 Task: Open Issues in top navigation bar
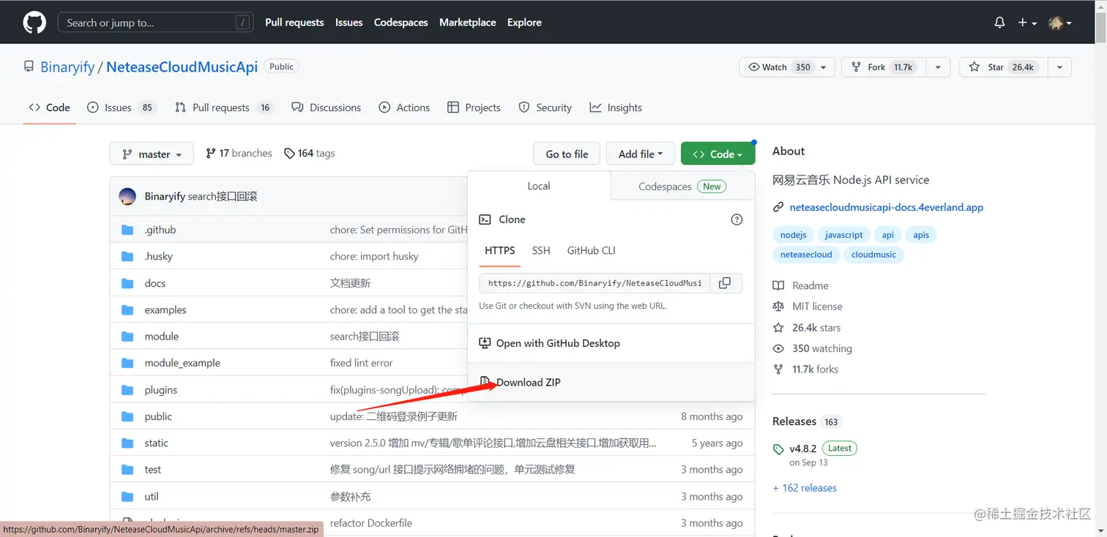coord(348,23)
